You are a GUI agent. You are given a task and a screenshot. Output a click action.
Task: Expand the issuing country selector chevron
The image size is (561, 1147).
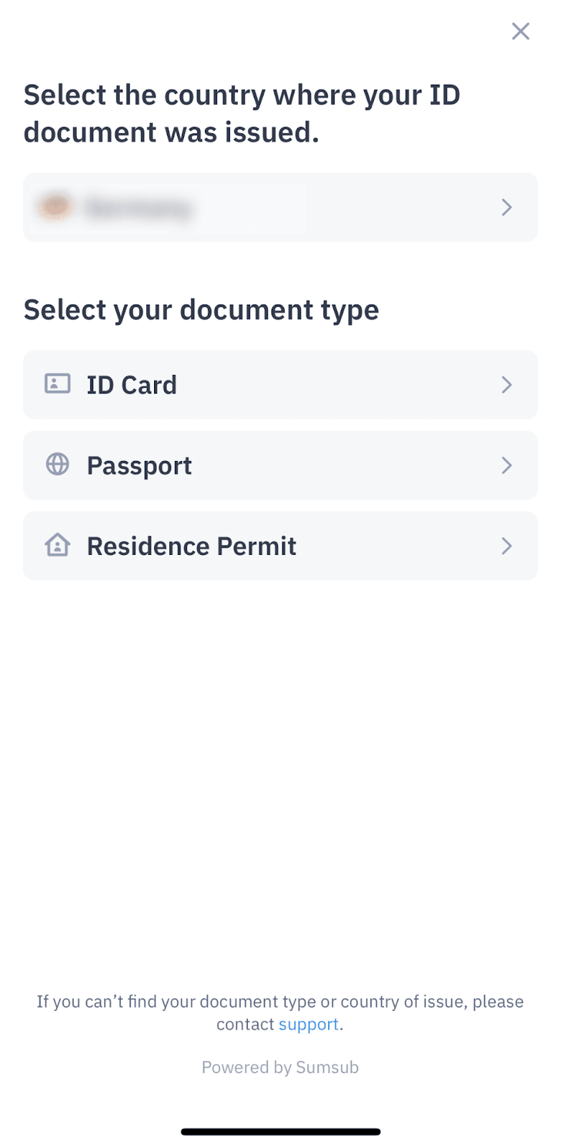[x=507, y=207]
